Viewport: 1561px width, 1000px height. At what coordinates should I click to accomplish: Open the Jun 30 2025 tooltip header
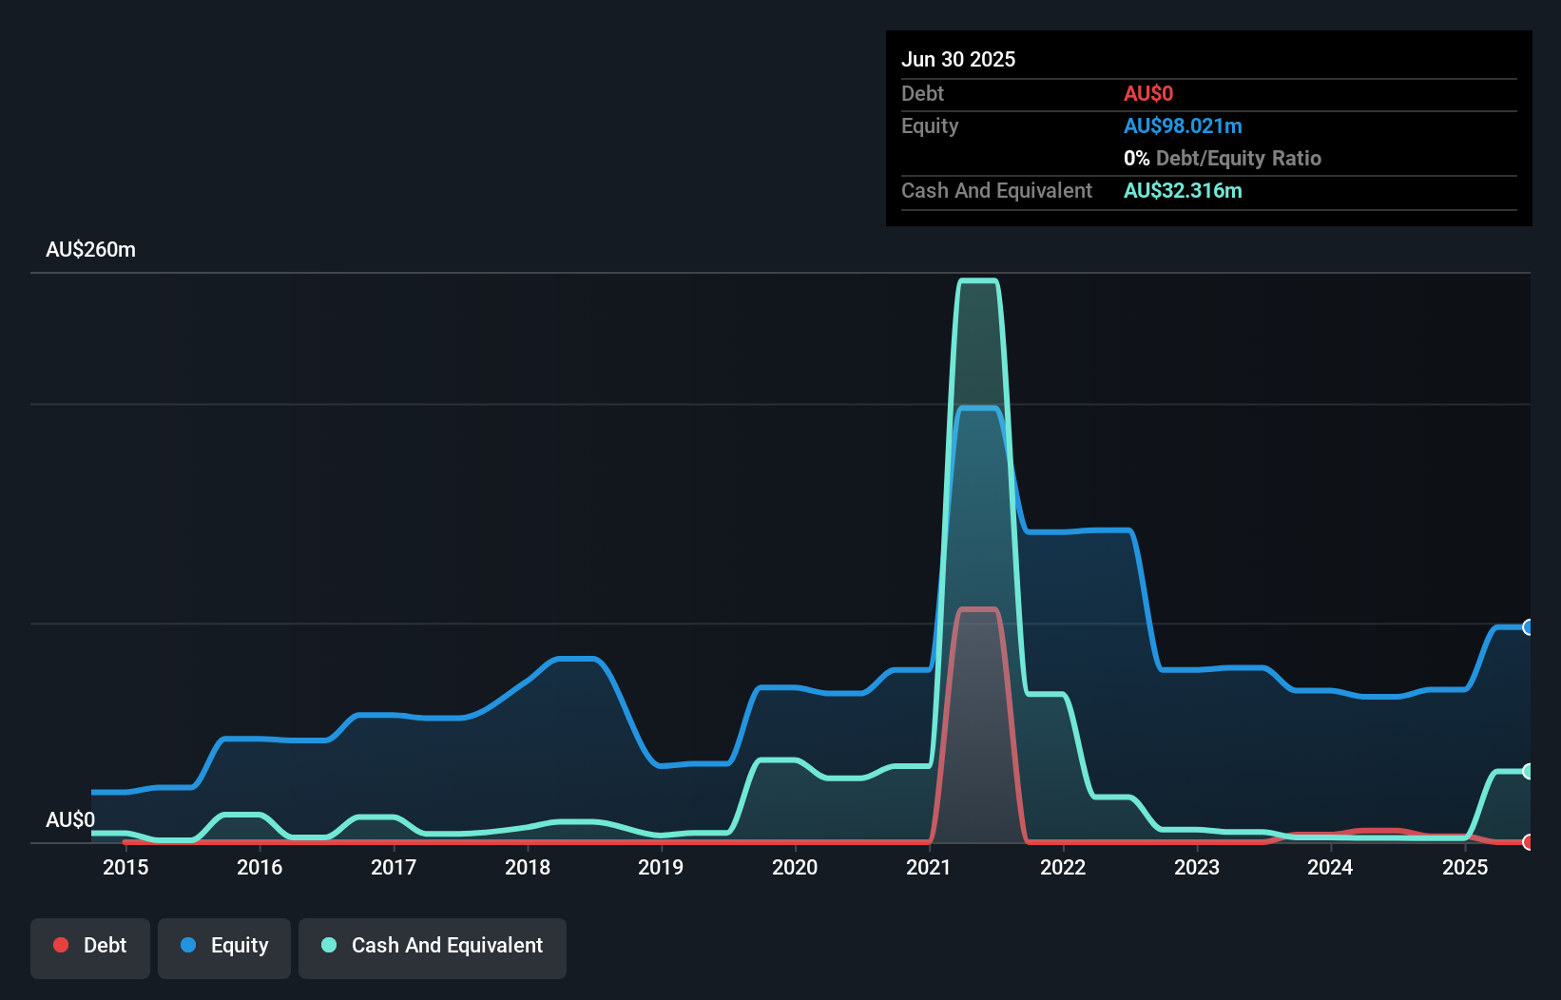[x=958, y=59]
